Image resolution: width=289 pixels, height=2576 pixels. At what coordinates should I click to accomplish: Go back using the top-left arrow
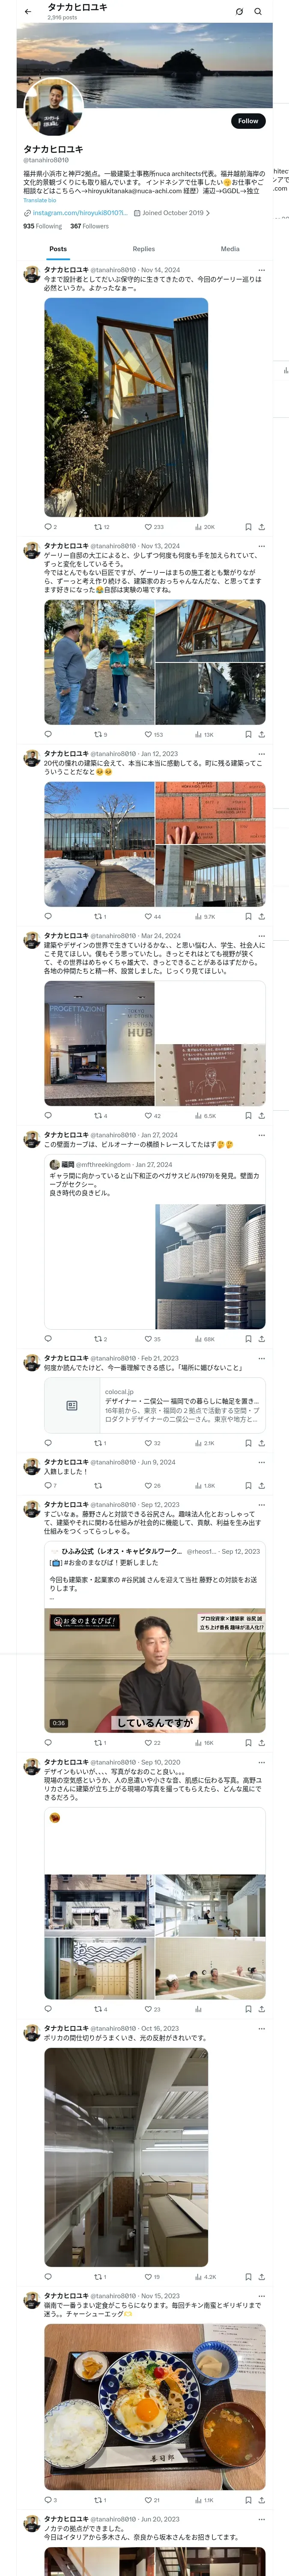[x=28, y=12]
